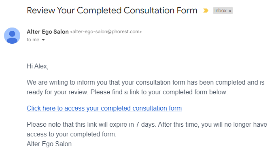Click the Review Your Completed Consultation Form subject
This screenshot has height=151, width=276.
click(112, 11)
